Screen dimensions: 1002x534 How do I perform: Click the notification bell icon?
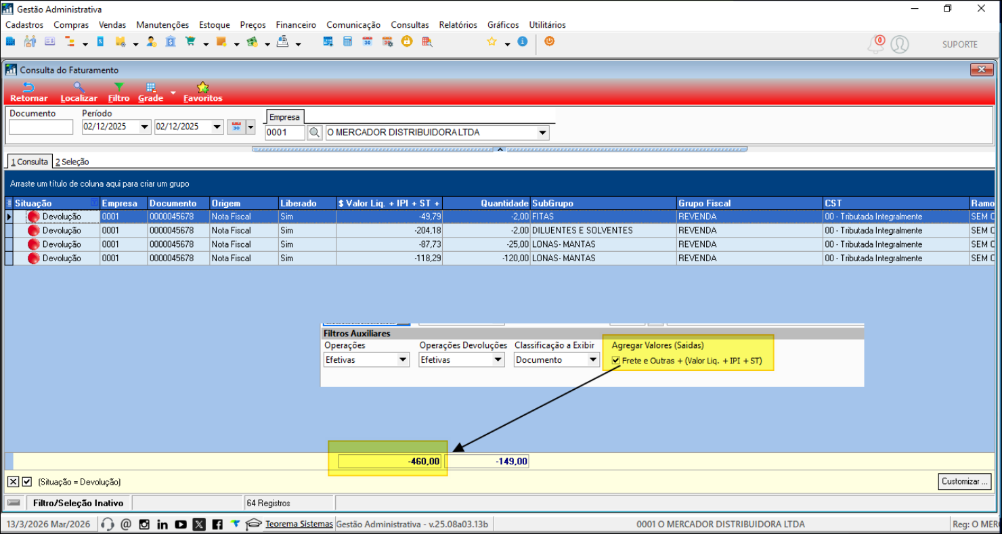[x=876, y=45]
